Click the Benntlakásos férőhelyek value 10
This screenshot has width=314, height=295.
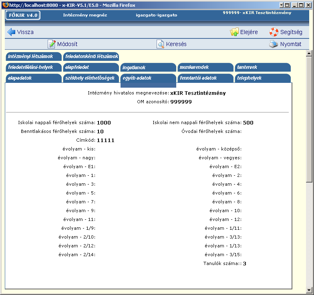[100, 131]
